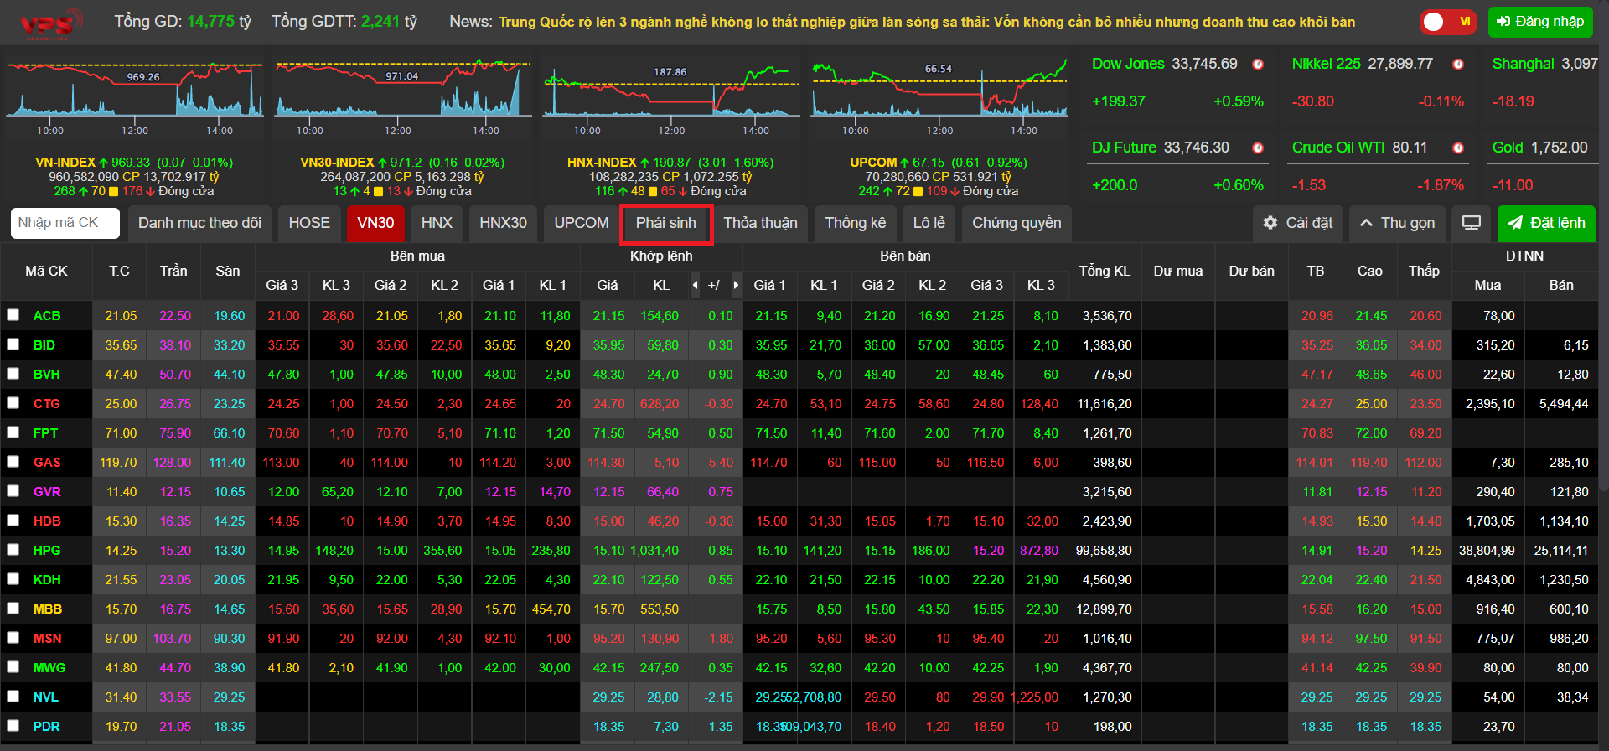The image size is (1609, 751).
Task: Enable the FPT row checkbox
Action: point(13,432)
